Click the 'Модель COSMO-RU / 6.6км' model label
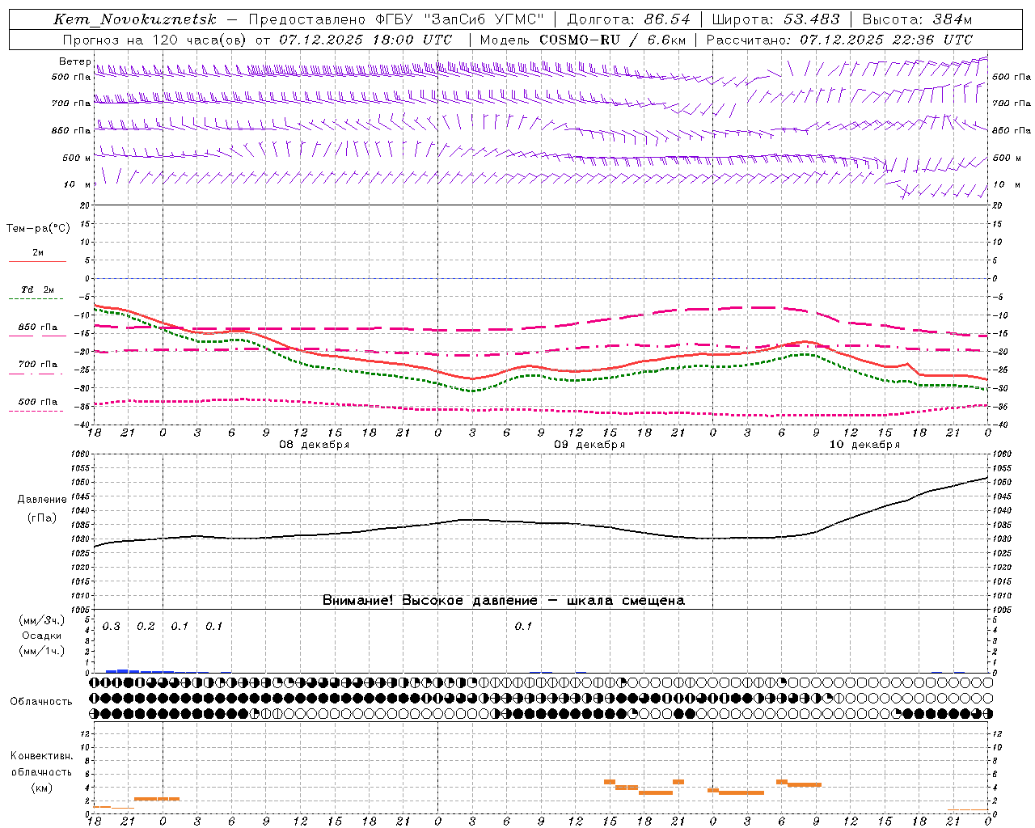Viewport: 1035px width, 828px height. tap(583, 40)
